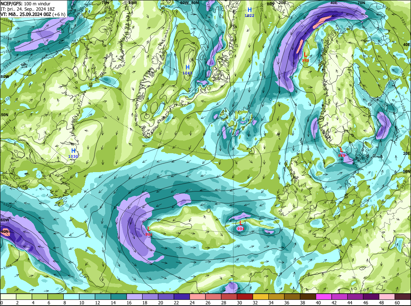This screenshot has height=306, width=411.
Task: Pick the teal 12–14 legend swatch
Action: [x=103, y=297]
